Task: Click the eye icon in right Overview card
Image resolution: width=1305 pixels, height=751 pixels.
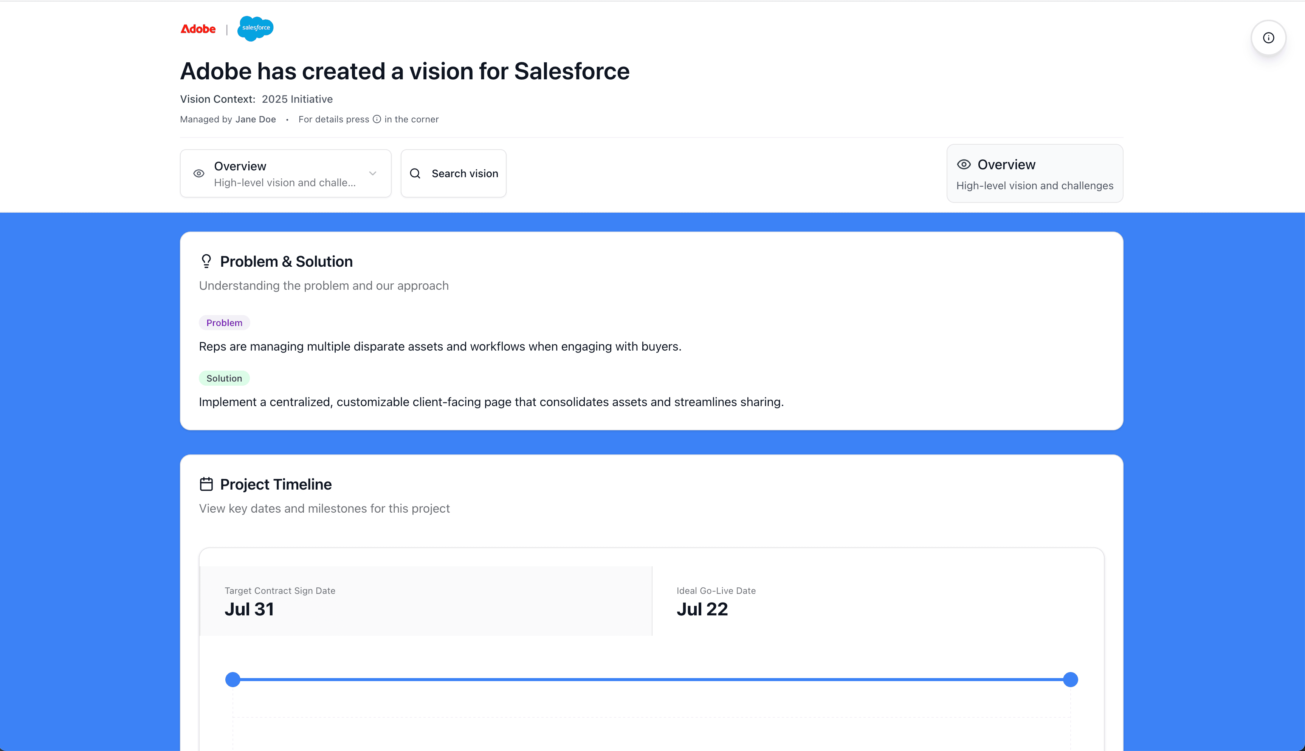Action: (x=964, y=165)
